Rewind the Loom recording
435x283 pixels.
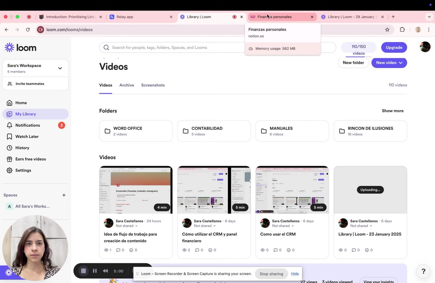coord(105,271)
